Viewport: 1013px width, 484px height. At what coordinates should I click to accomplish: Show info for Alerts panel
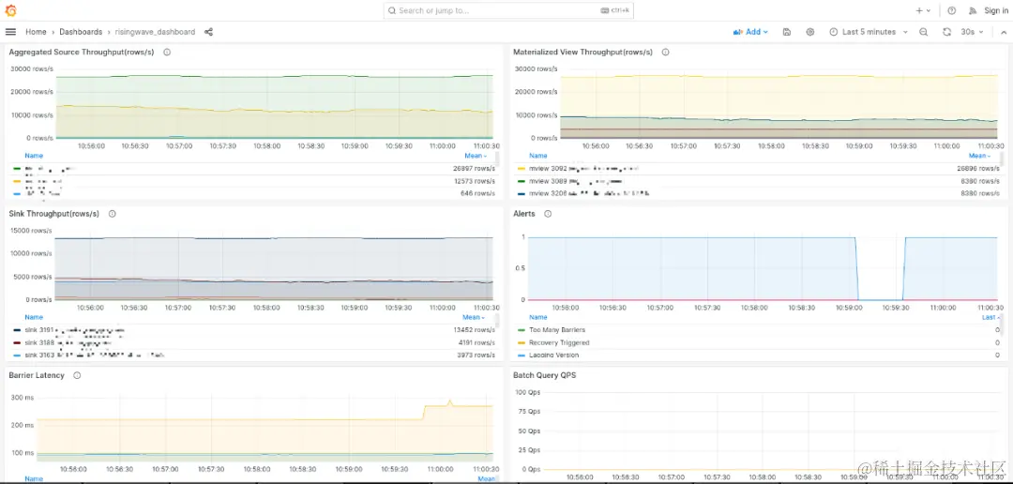[x=548, y=214]
